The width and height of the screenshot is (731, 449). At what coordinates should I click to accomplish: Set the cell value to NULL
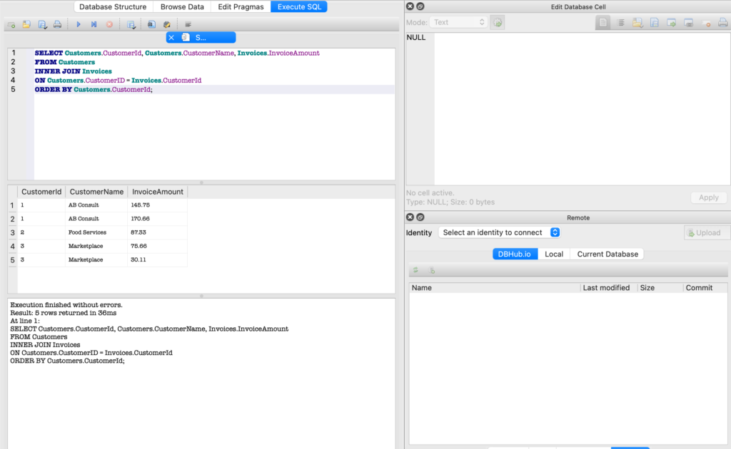[x=706, y=22]
